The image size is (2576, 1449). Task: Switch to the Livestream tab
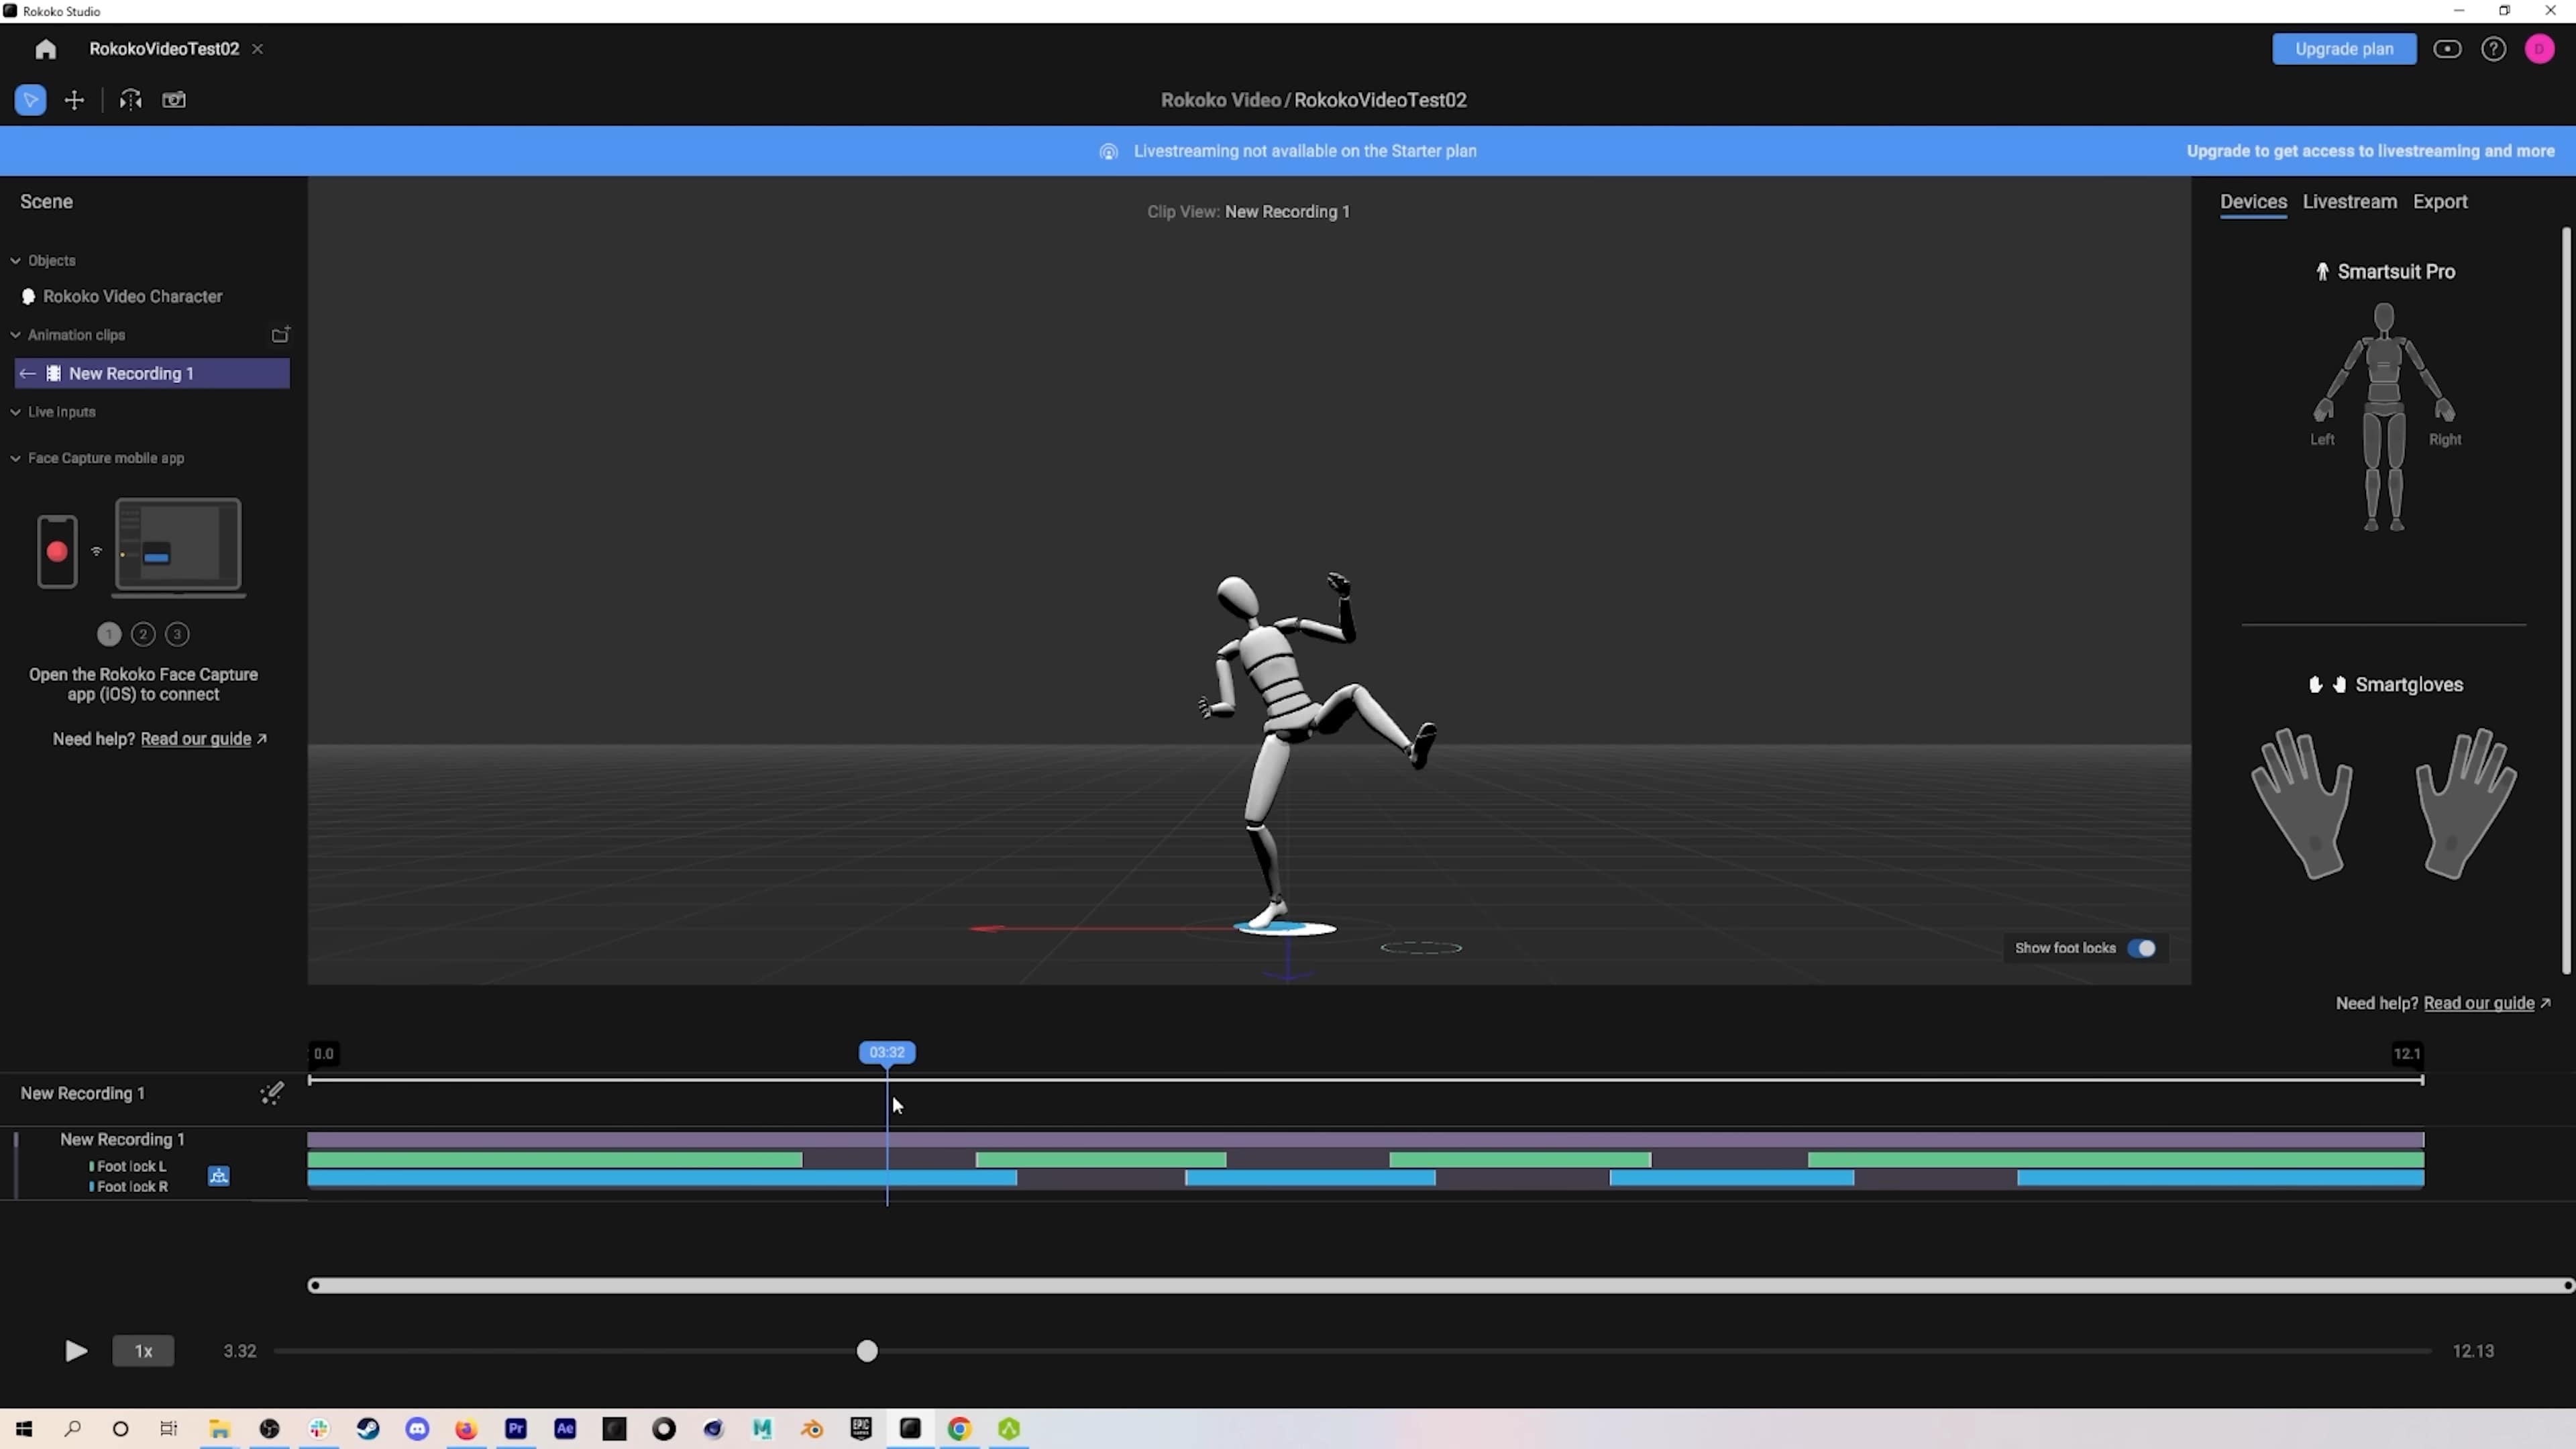point(2350,202)
